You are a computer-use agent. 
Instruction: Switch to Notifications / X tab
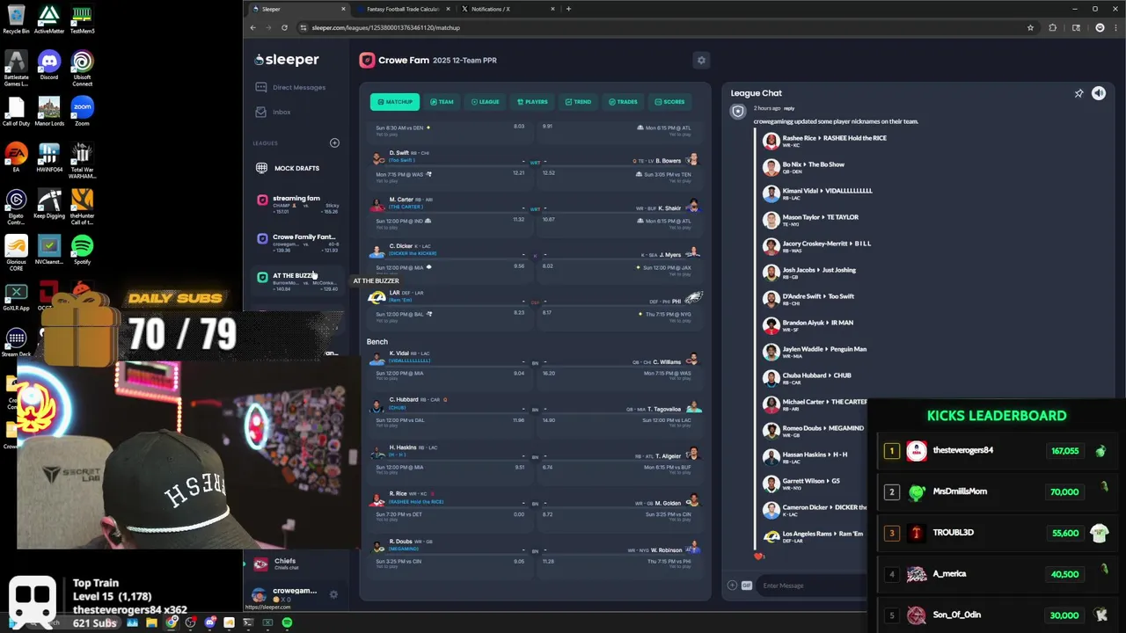point(507,9)
